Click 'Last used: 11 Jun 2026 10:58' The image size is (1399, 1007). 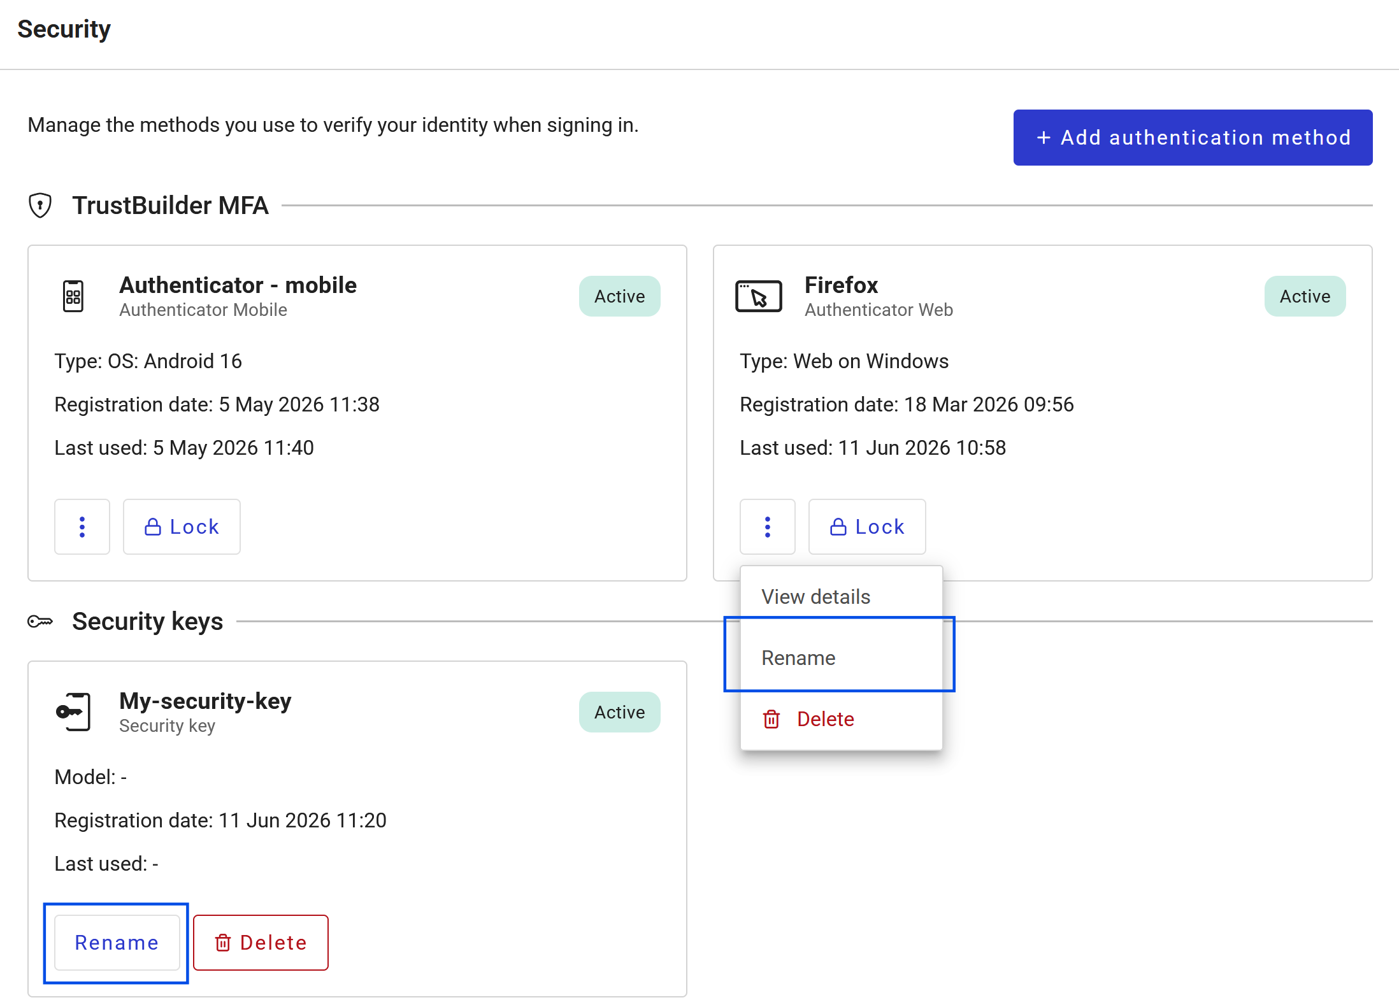click(873, 448)
